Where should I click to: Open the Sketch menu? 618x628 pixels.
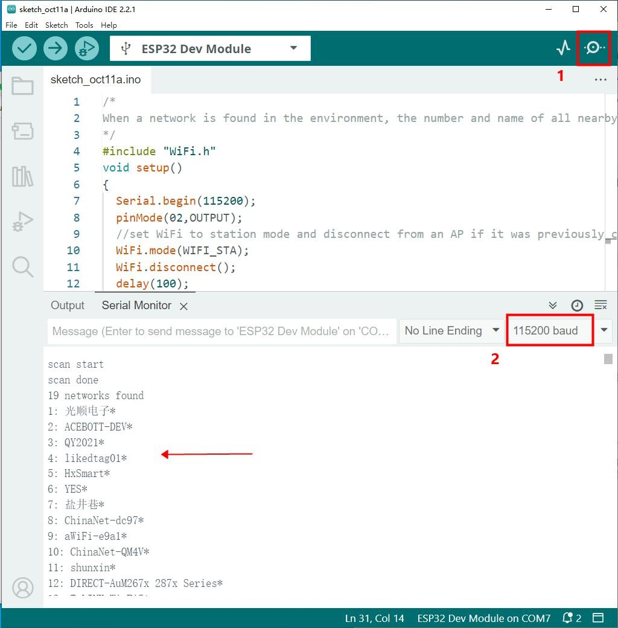coord(57,25)
